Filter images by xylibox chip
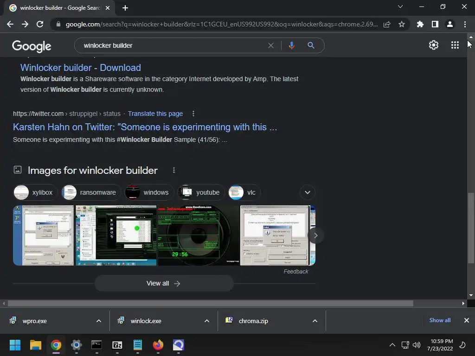The width and height of the screenshot is (475, 356). 35,192
